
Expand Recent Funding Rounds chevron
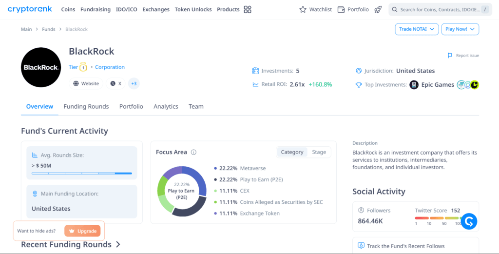point(118,244)
